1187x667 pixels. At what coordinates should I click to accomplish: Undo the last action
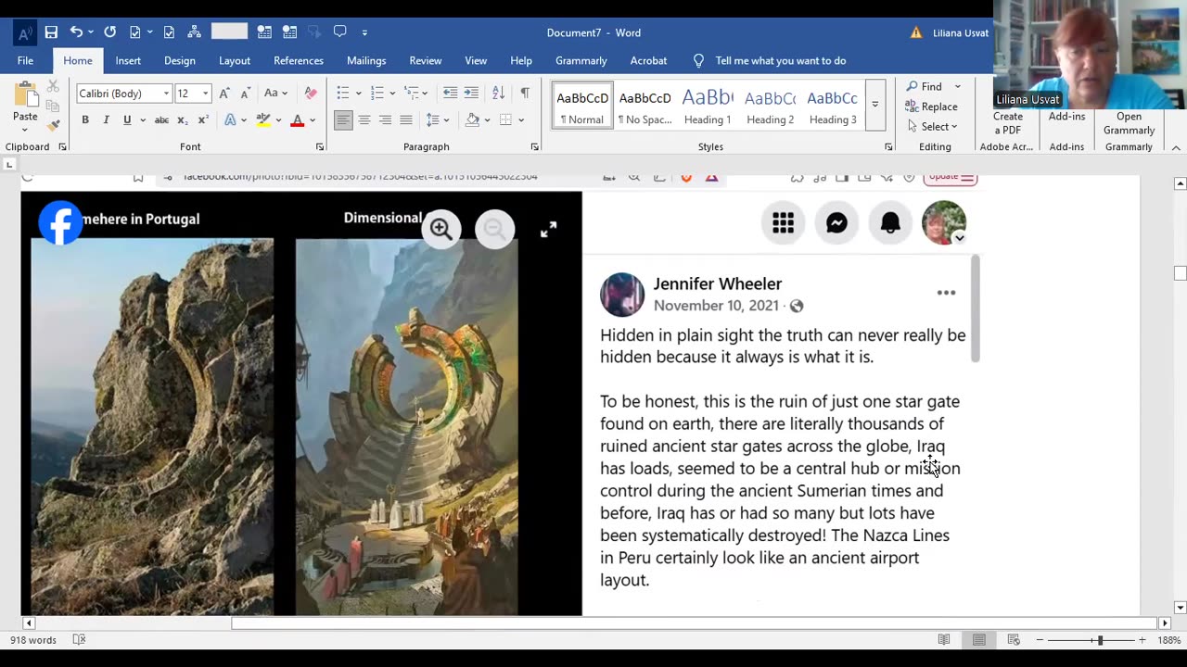tap(76, 32)
